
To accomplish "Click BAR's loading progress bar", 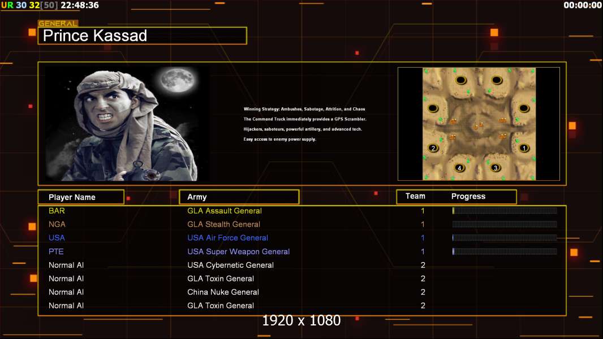I will [x=505, y=210].
